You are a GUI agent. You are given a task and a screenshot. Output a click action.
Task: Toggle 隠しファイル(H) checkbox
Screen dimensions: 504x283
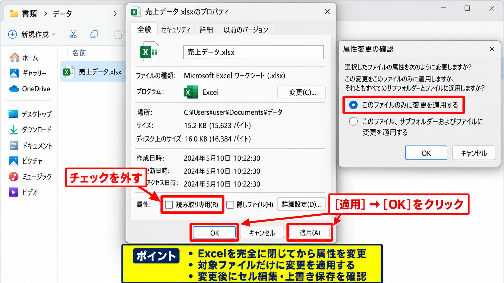[x=230, y=205]
